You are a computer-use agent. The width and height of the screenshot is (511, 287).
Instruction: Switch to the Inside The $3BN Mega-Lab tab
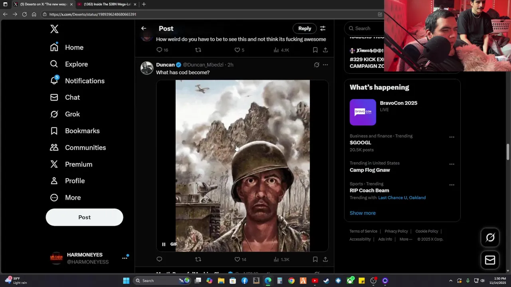[x=107, y=4]
